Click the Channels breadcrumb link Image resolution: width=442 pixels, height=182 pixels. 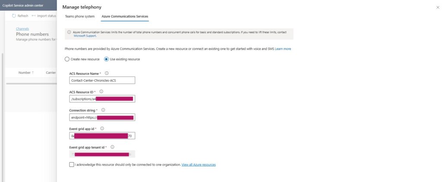22,29
